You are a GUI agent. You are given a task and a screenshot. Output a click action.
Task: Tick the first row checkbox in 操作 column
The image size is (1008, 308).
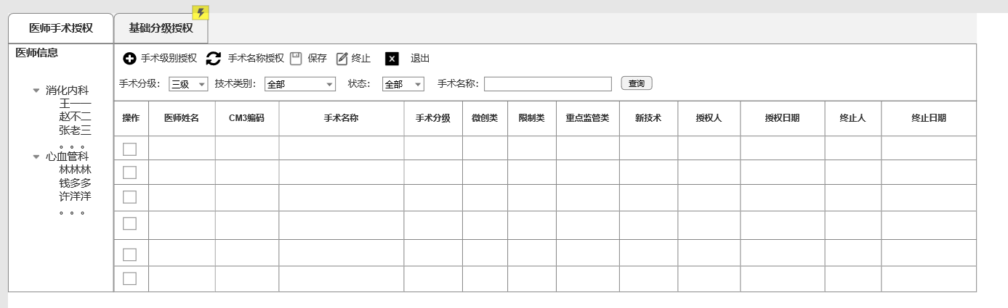pyautogui.click(x=129, y=149)
